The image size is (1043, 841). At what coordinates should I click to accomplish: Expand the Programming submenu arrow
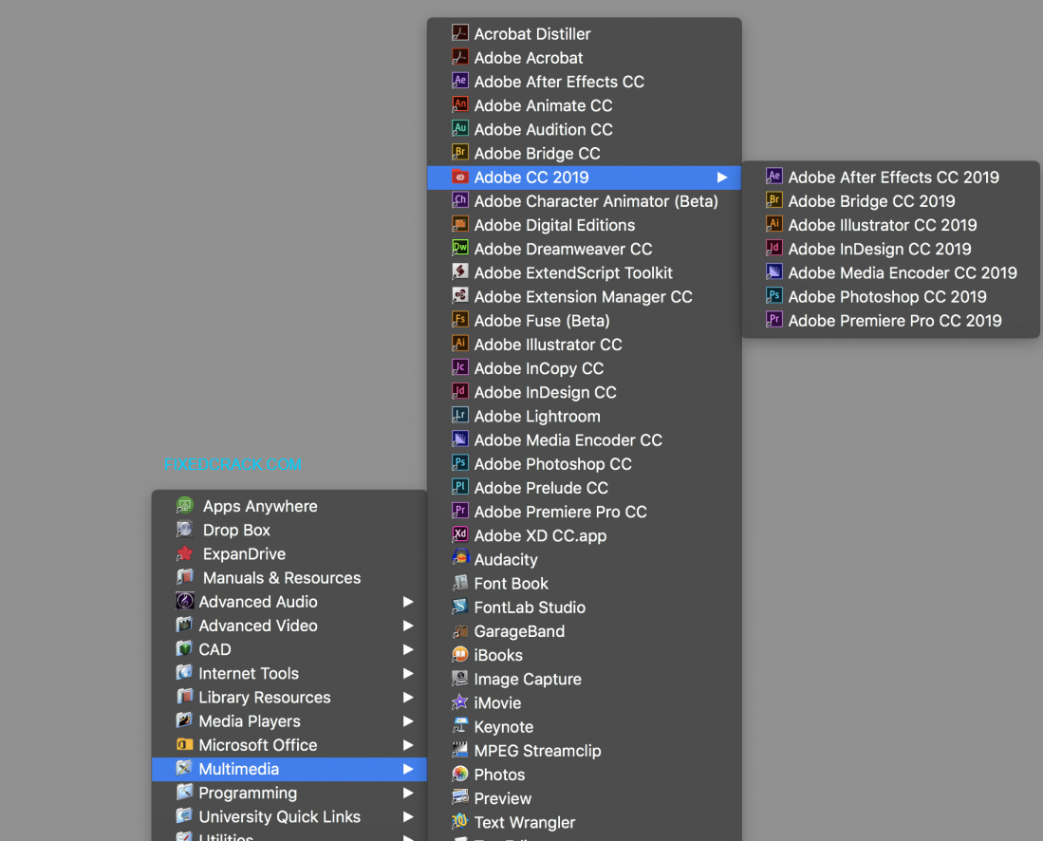pyautogui.click(x=408, y=794)
